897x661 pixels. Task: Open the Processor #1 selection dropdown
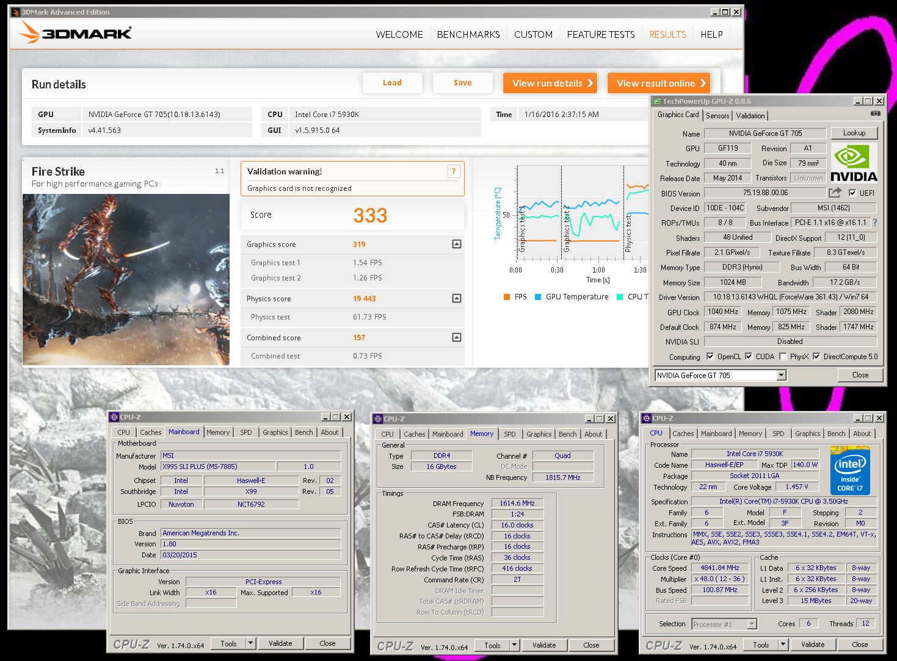coord(752,624)
